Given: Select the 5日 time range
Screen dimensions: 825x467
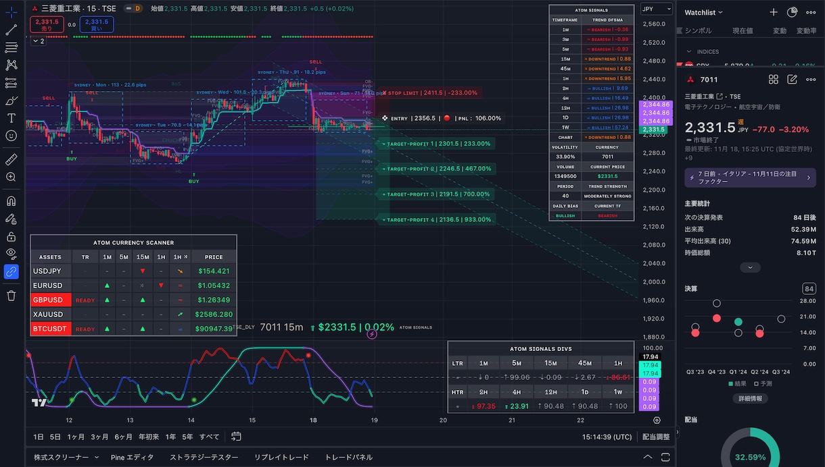Looking at the screenshot, I should pyautogui.click(x=55, y=437).
